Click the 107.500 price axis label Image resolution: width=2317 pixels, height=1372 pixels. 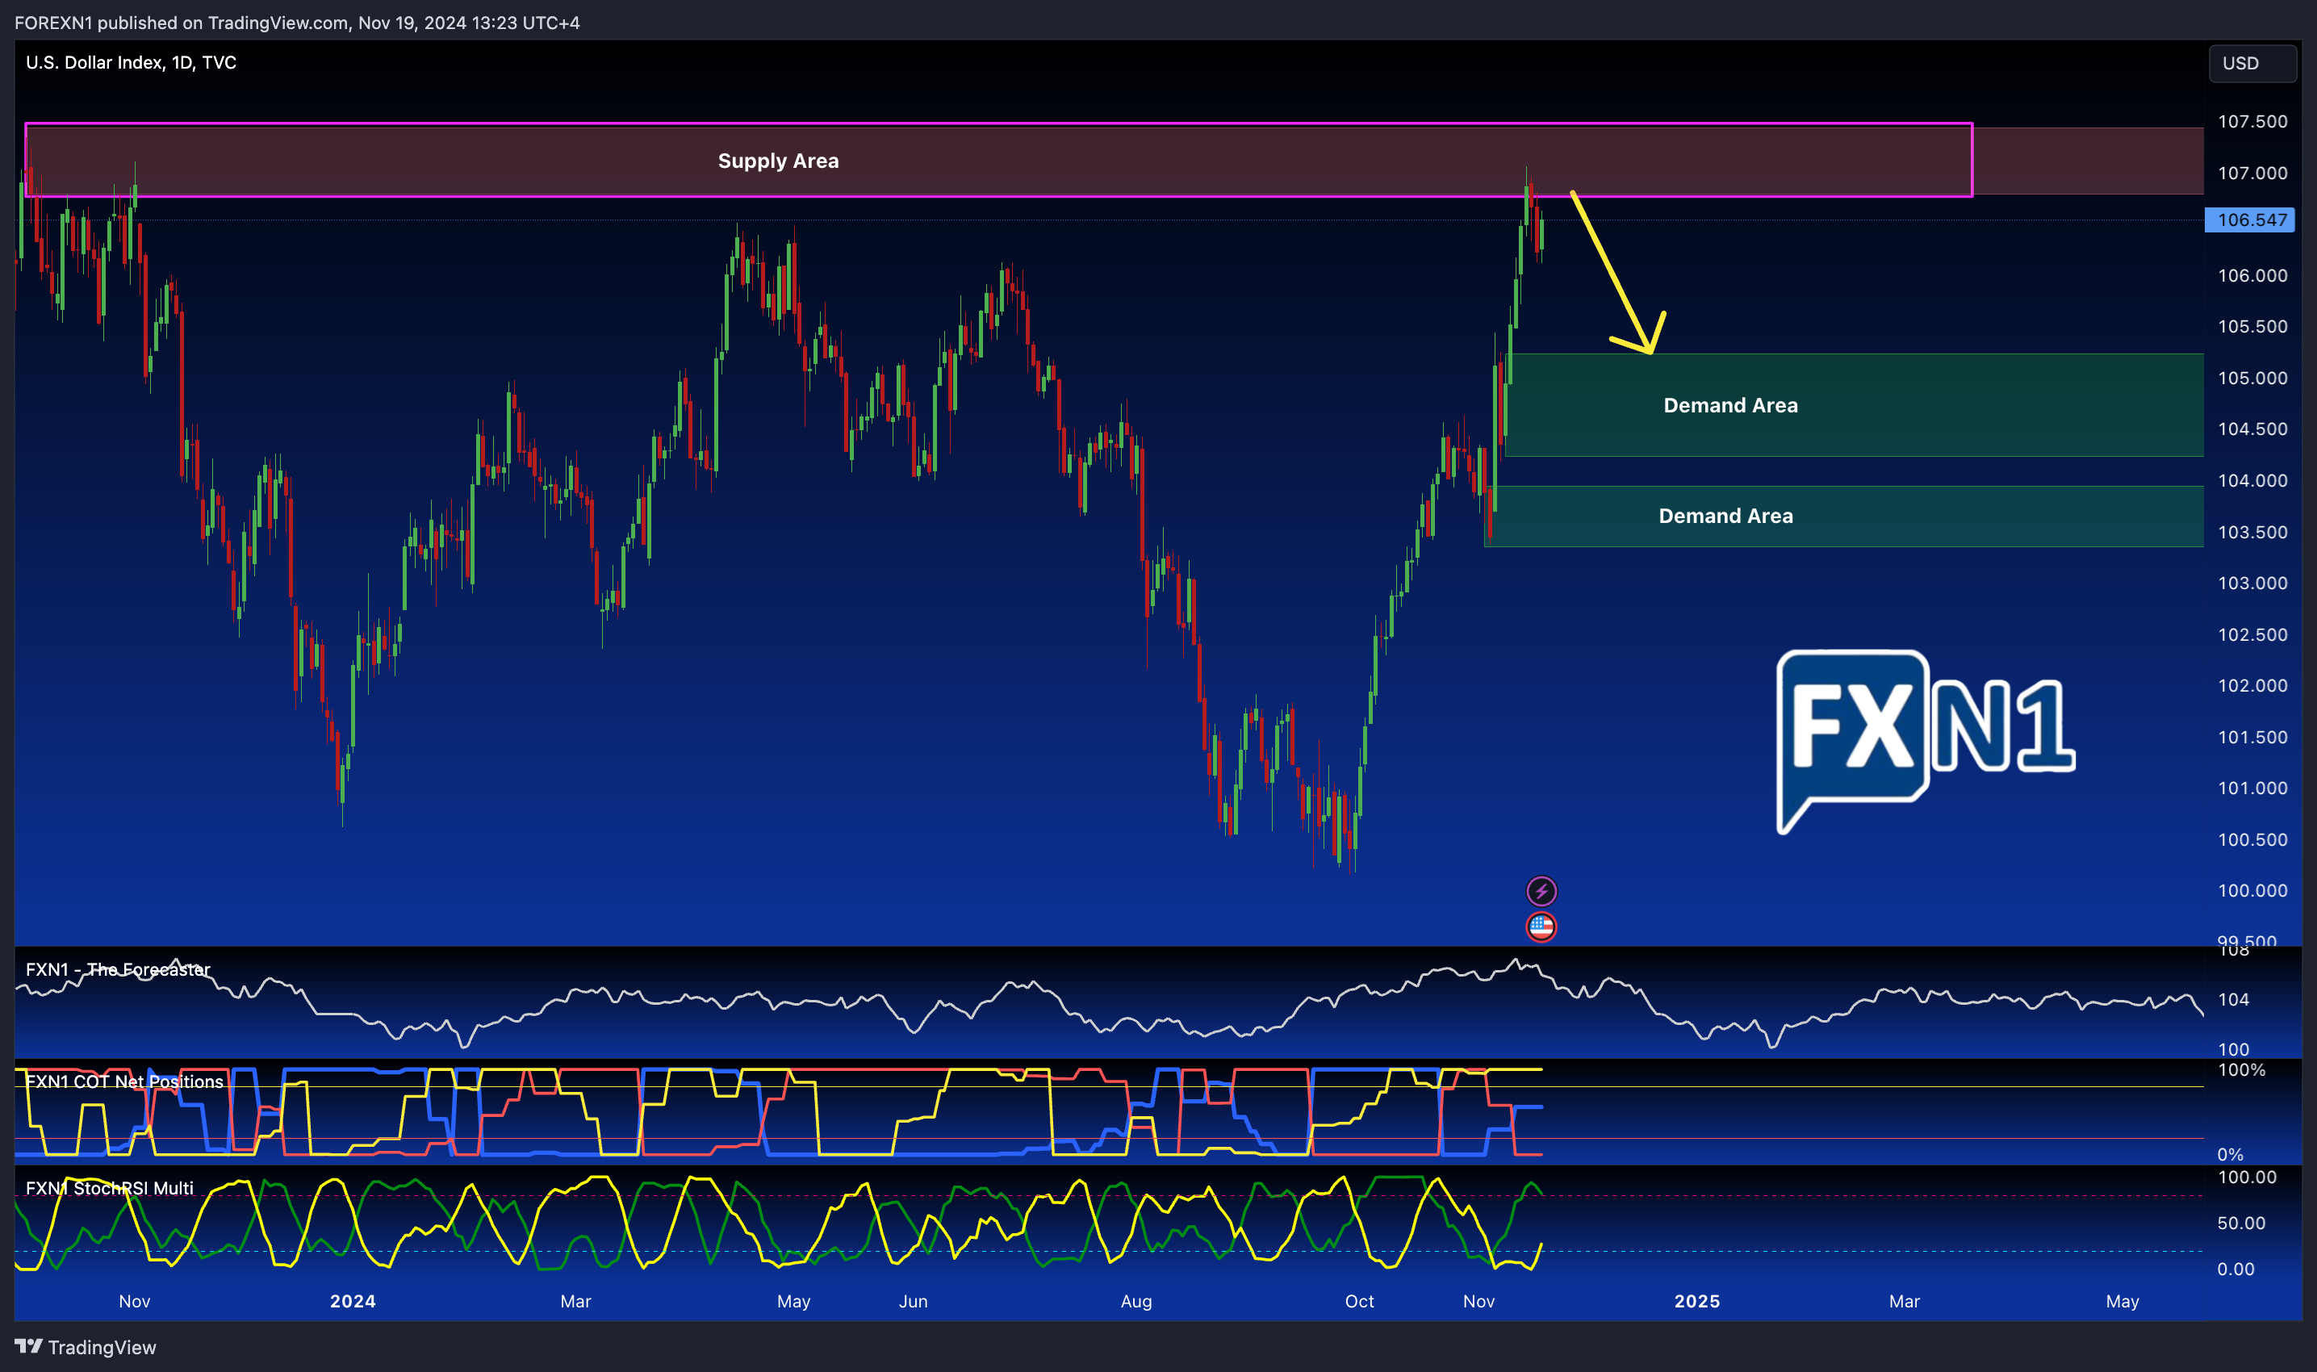pos(2252,121)
